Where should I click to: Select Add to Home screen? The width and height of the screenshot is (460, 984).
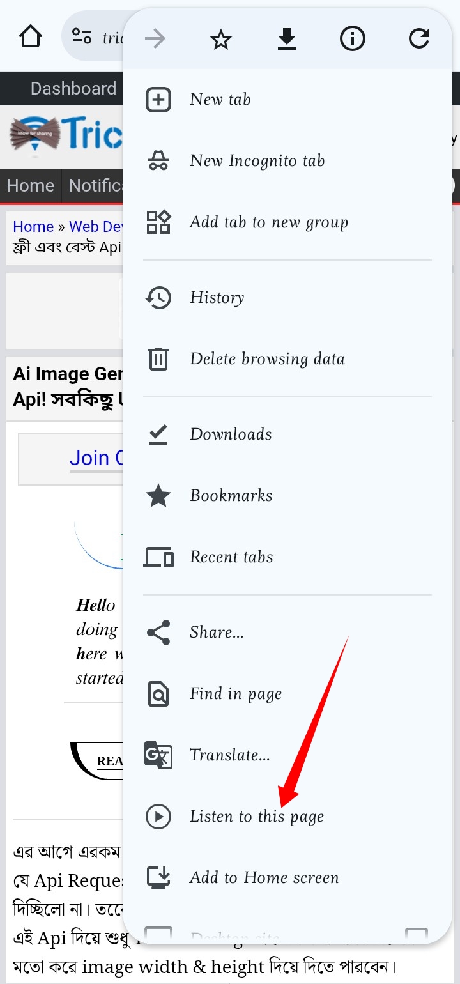264,878
